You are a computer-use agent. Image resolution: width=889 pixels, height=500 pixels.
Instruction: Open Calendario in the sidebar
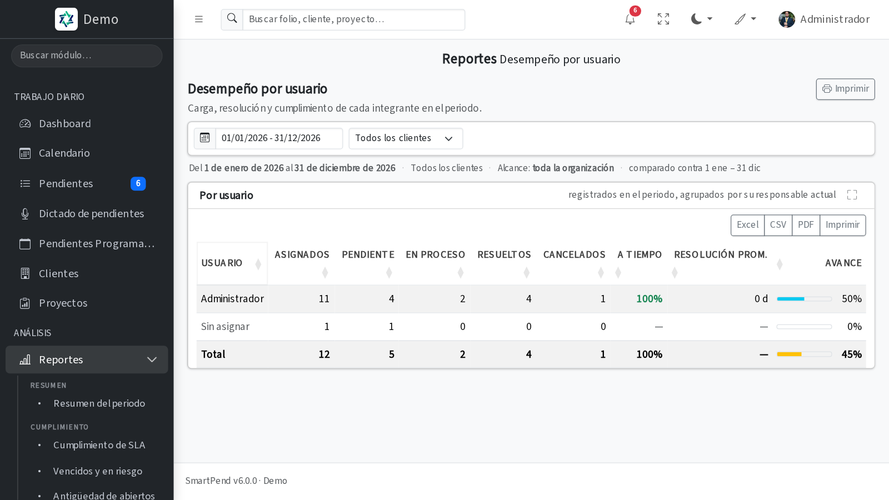87,153
